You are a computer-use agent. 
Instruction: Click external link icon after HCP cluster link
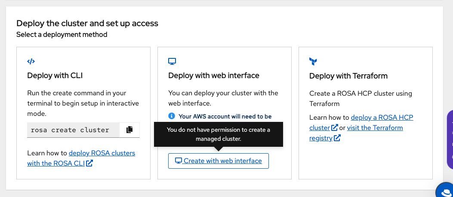(x=334, y=128)
